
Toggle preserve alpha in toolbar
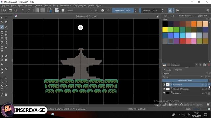tap(103, 10)
